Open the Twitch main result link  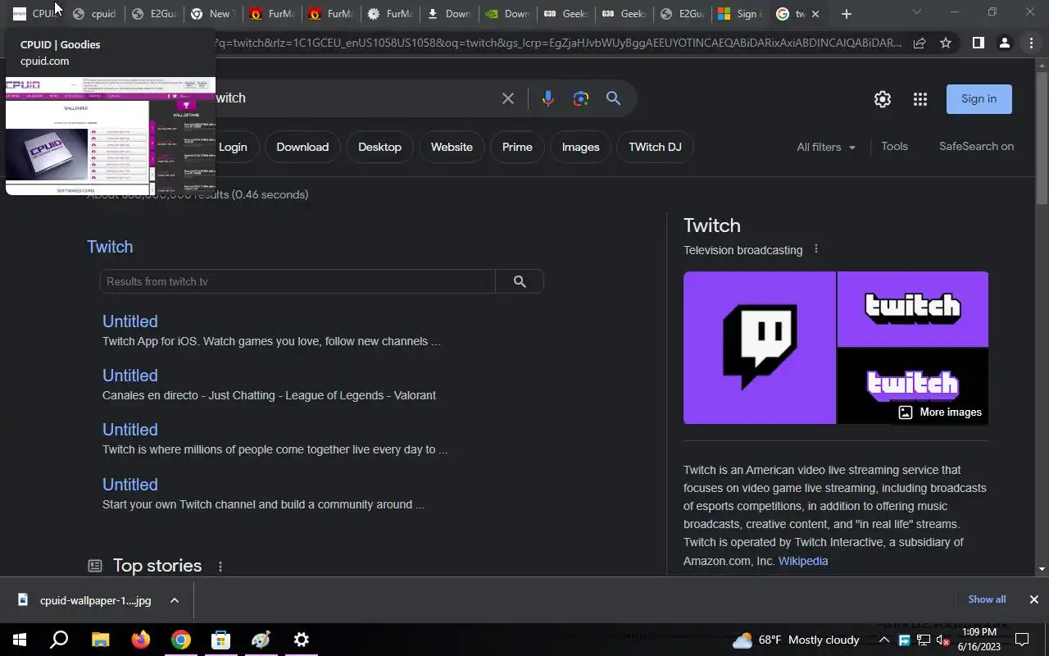pyautogui.click(x=110, y=247)
